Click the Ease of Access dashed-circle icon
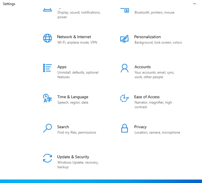Screen dimensions: 202x183 pos(124,98)
